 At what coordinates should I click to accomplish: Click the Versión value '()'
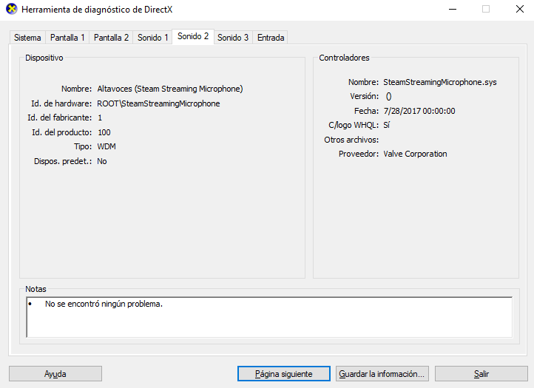388,97
